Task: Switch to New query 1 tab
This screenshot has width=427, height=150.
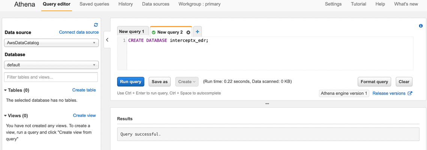Action: (132, 32)
